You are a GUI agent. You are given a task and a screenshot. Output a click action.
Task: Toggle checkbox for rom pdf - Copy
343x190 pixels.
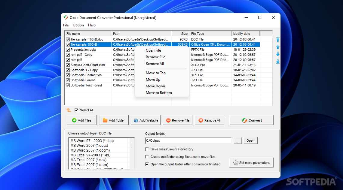click(68, 55)
